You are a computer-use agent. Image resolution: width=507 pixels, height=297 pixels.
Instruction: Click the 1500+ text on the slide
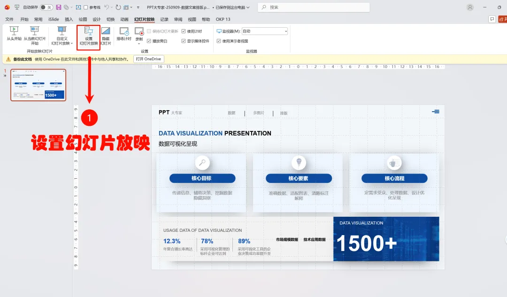pyautogui.click(x=366, y=244)
